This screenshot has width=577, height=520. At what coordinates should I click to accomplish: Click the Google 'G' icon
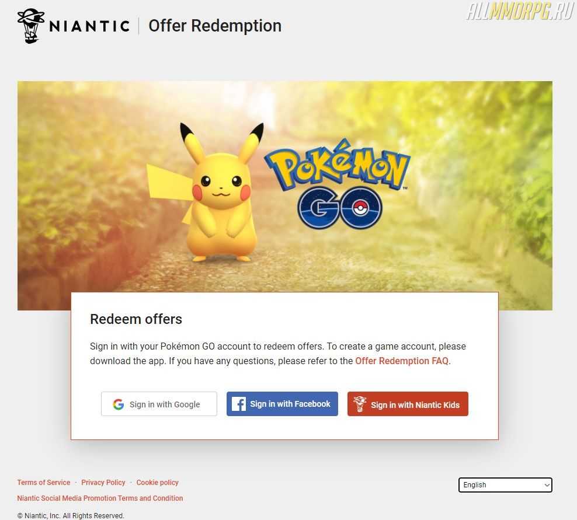119,404
